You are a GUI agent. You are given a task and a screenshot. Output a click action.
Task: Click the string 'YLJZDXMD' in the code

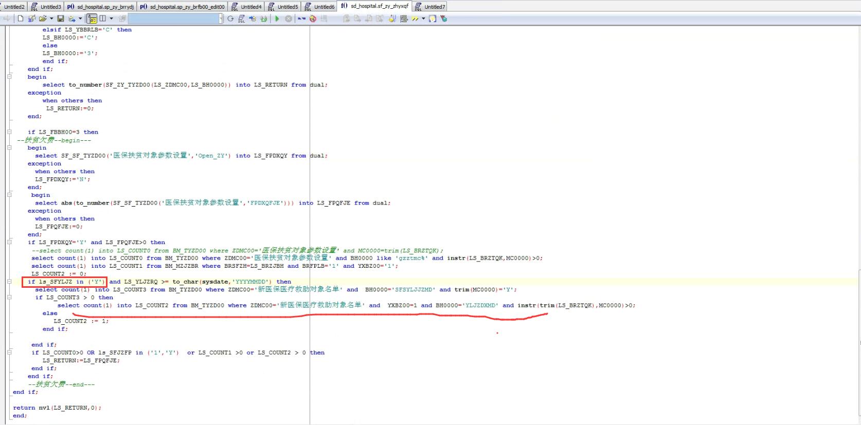tap(482, 305)
